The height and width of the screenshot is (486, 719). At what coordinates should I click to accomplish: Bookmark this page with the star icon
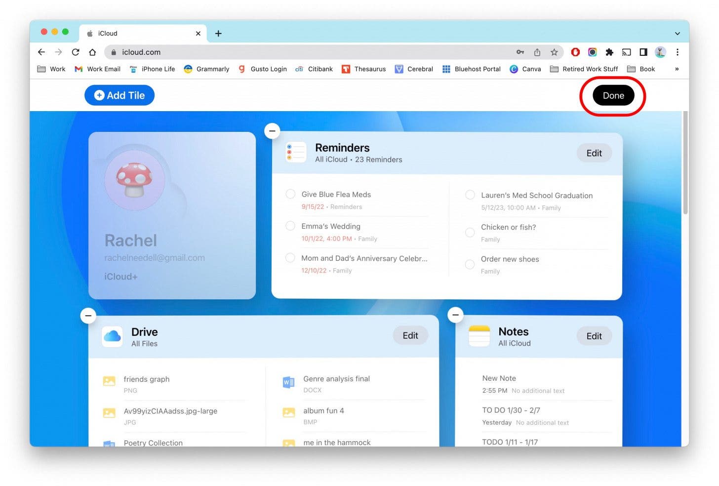pyautogui.click(x=554, y=52)
